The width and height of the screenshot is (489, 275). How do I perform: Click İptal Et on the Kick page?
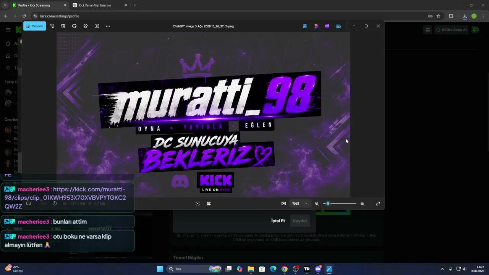(x=278, y=221)
